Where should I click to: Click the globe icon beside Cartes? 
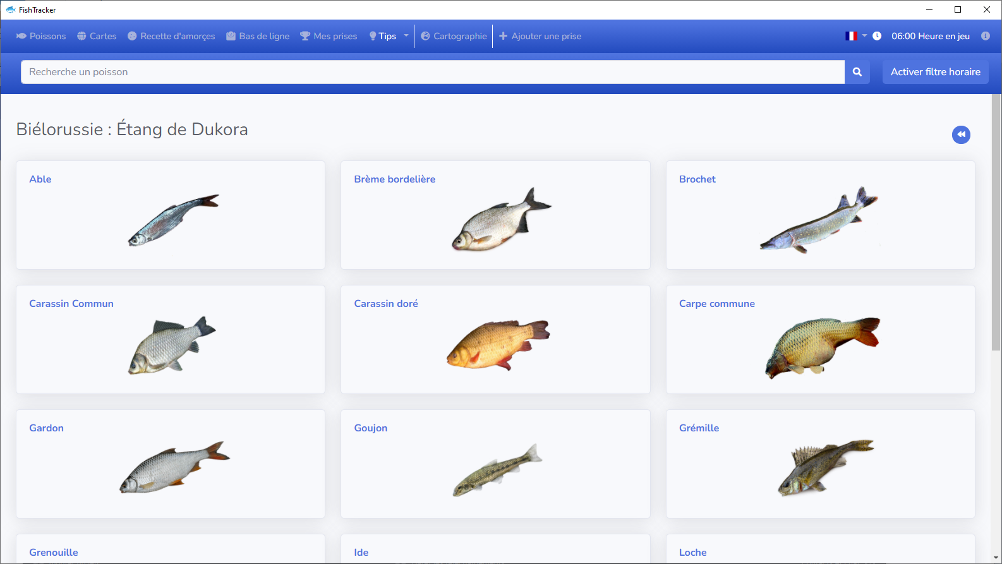pos(81,36)
